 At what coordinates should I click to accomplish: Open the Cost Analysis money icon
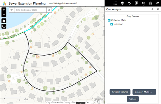143,3
